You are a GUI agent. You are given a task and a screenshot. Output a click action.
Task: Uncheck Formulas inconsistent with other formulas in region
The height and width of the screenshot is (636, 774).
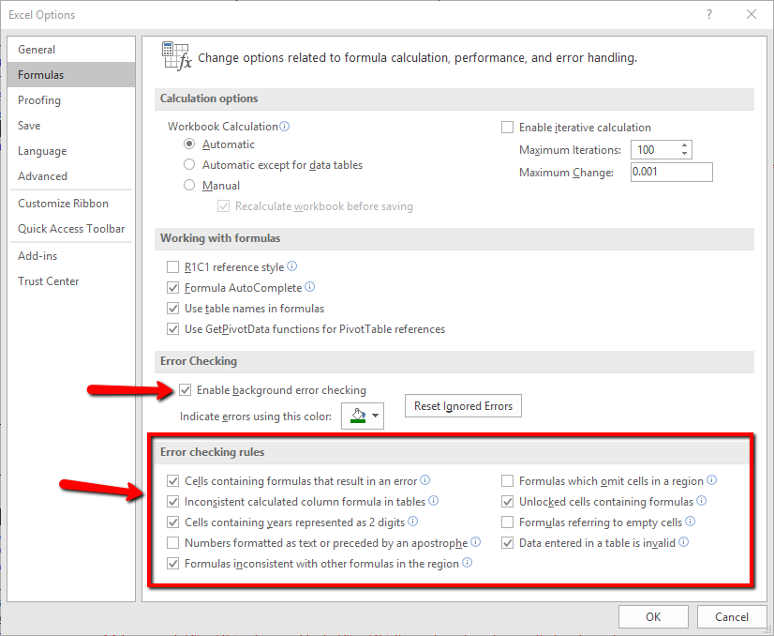(172, 564)
